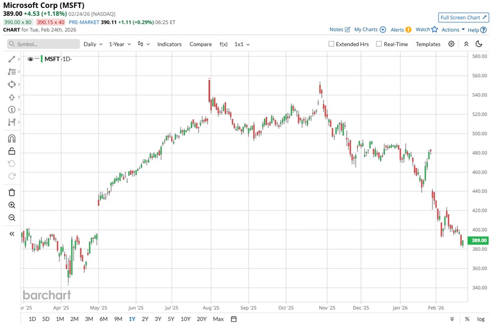Select the 6M time range tab
497x328 pixels.
click(104, 319)
